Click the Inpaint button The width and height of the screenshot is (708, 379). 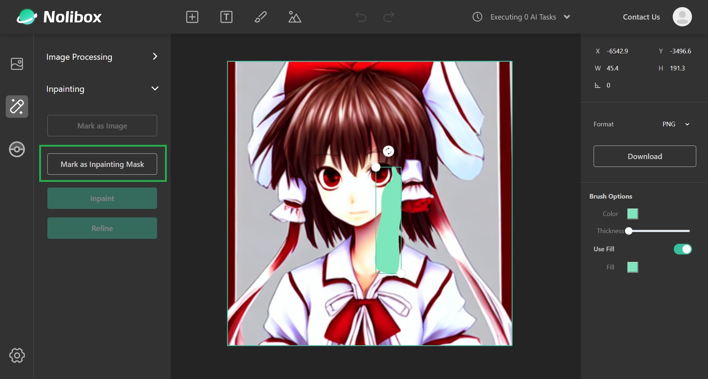click(102, 198)
